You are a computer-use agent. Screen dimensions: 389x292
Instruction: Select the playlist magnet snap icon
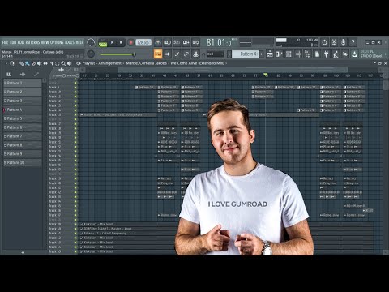point(12,63)
